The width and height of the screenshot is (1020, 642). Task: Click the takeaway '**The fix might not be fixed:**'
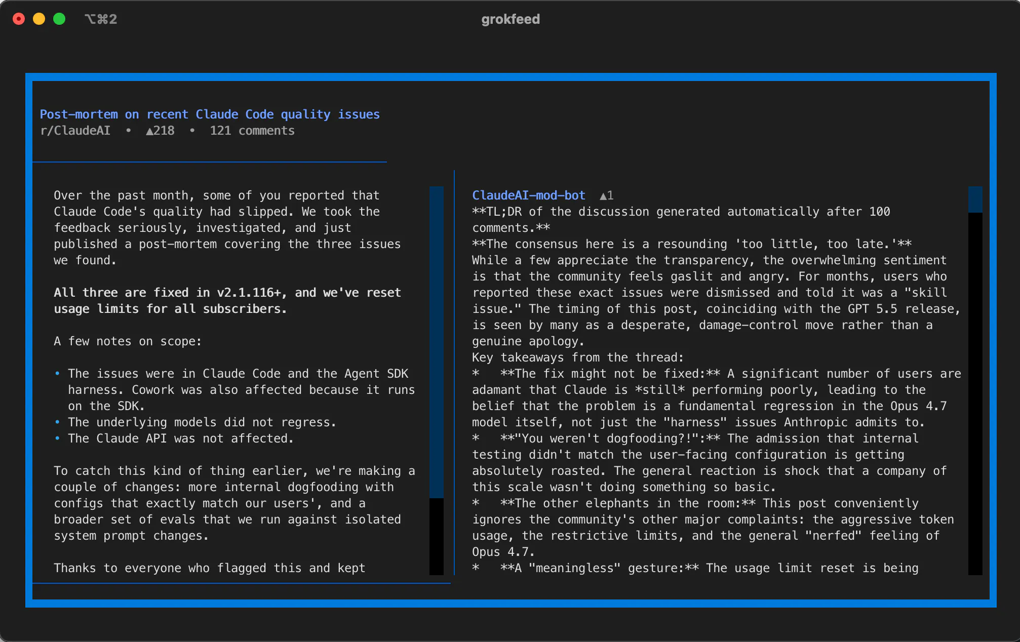pyautogui.click(x=610, y=374)
